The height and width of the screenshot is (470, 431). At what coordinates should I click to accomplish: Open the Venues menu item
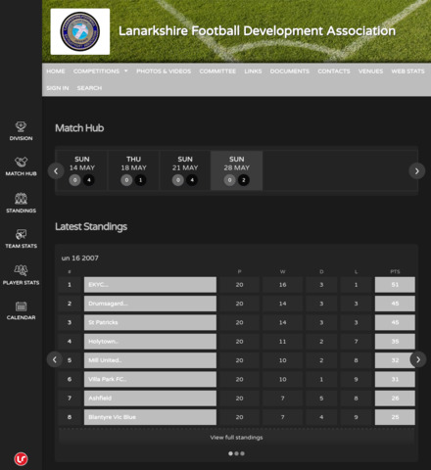(370, 71)
